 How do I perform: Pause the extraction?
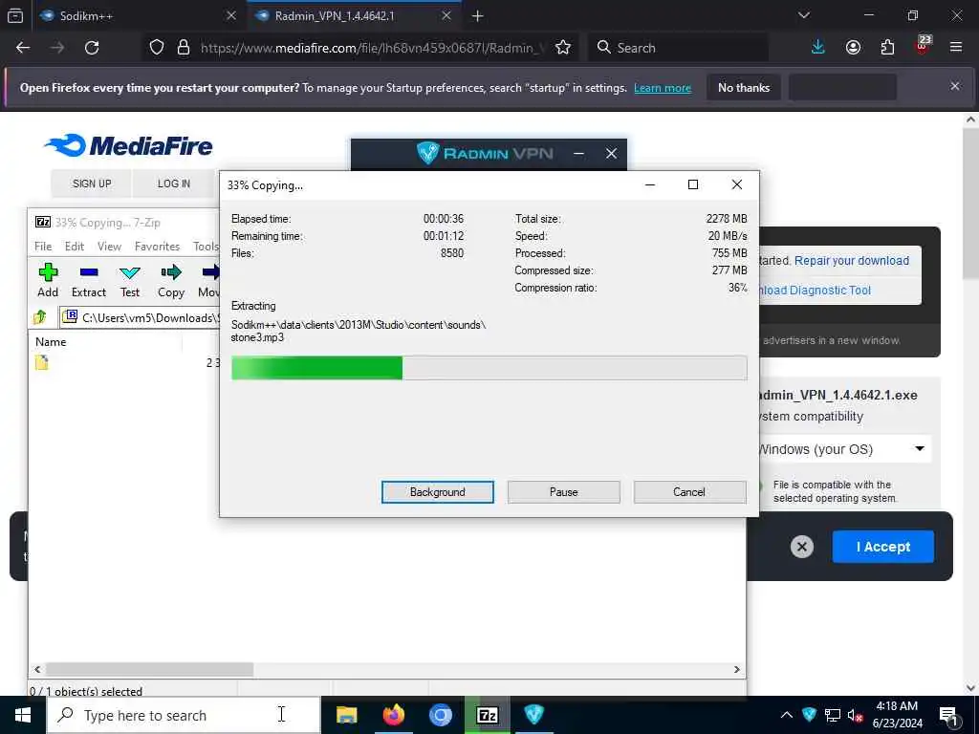[x=564, y=492]
